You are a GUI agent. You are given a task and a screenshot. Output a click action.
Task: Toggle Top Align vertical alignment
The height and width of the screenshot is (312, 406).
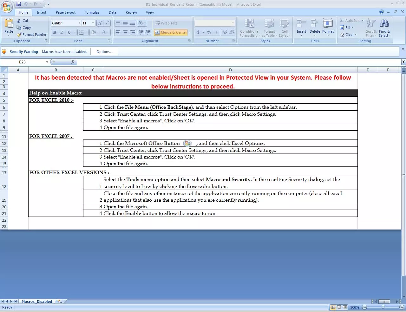(x=118, y=23)
